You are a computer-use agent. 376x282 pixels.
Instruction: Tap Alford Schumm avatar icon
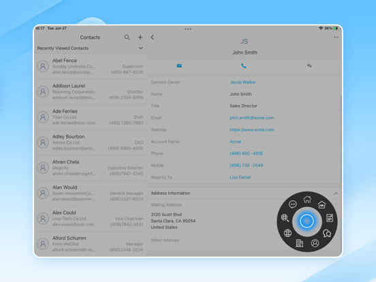tap(43, 244)
